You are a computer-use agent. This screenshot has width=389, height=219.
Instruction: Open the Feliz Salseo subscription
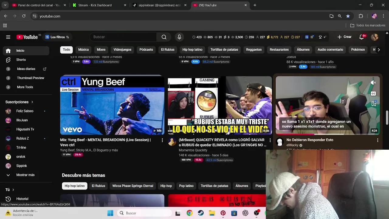click(26, 111)
